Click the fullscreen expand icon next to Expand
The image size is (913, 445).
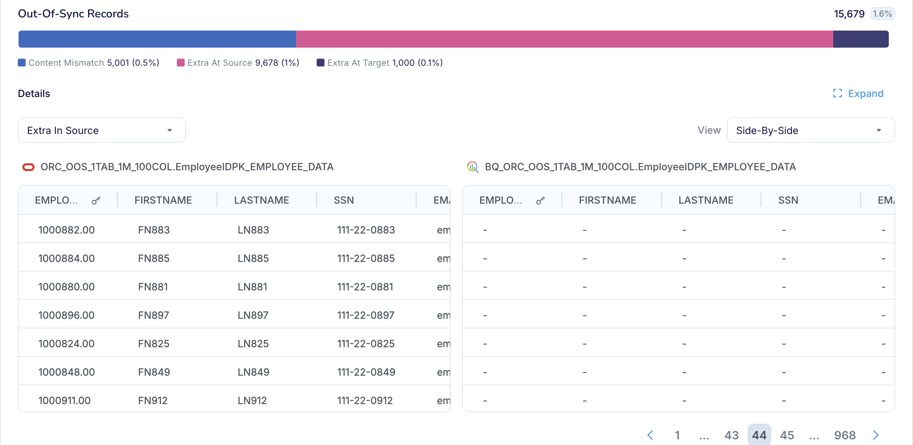pyautogui.click(x=838, y=93)
